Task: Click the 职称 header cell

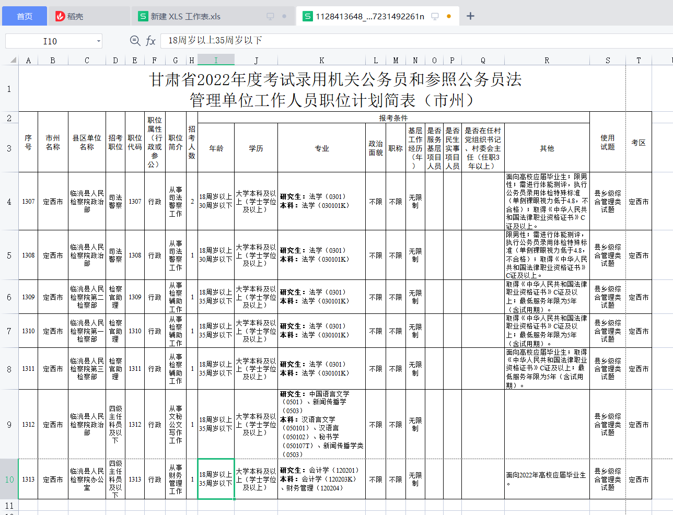Action: (396, 148)
